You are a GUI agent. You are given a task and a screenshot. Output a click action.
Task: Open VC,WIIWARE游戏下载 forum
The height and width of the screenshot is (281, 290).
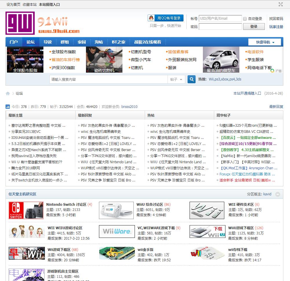pyautogui.click(x=156, y=228)
